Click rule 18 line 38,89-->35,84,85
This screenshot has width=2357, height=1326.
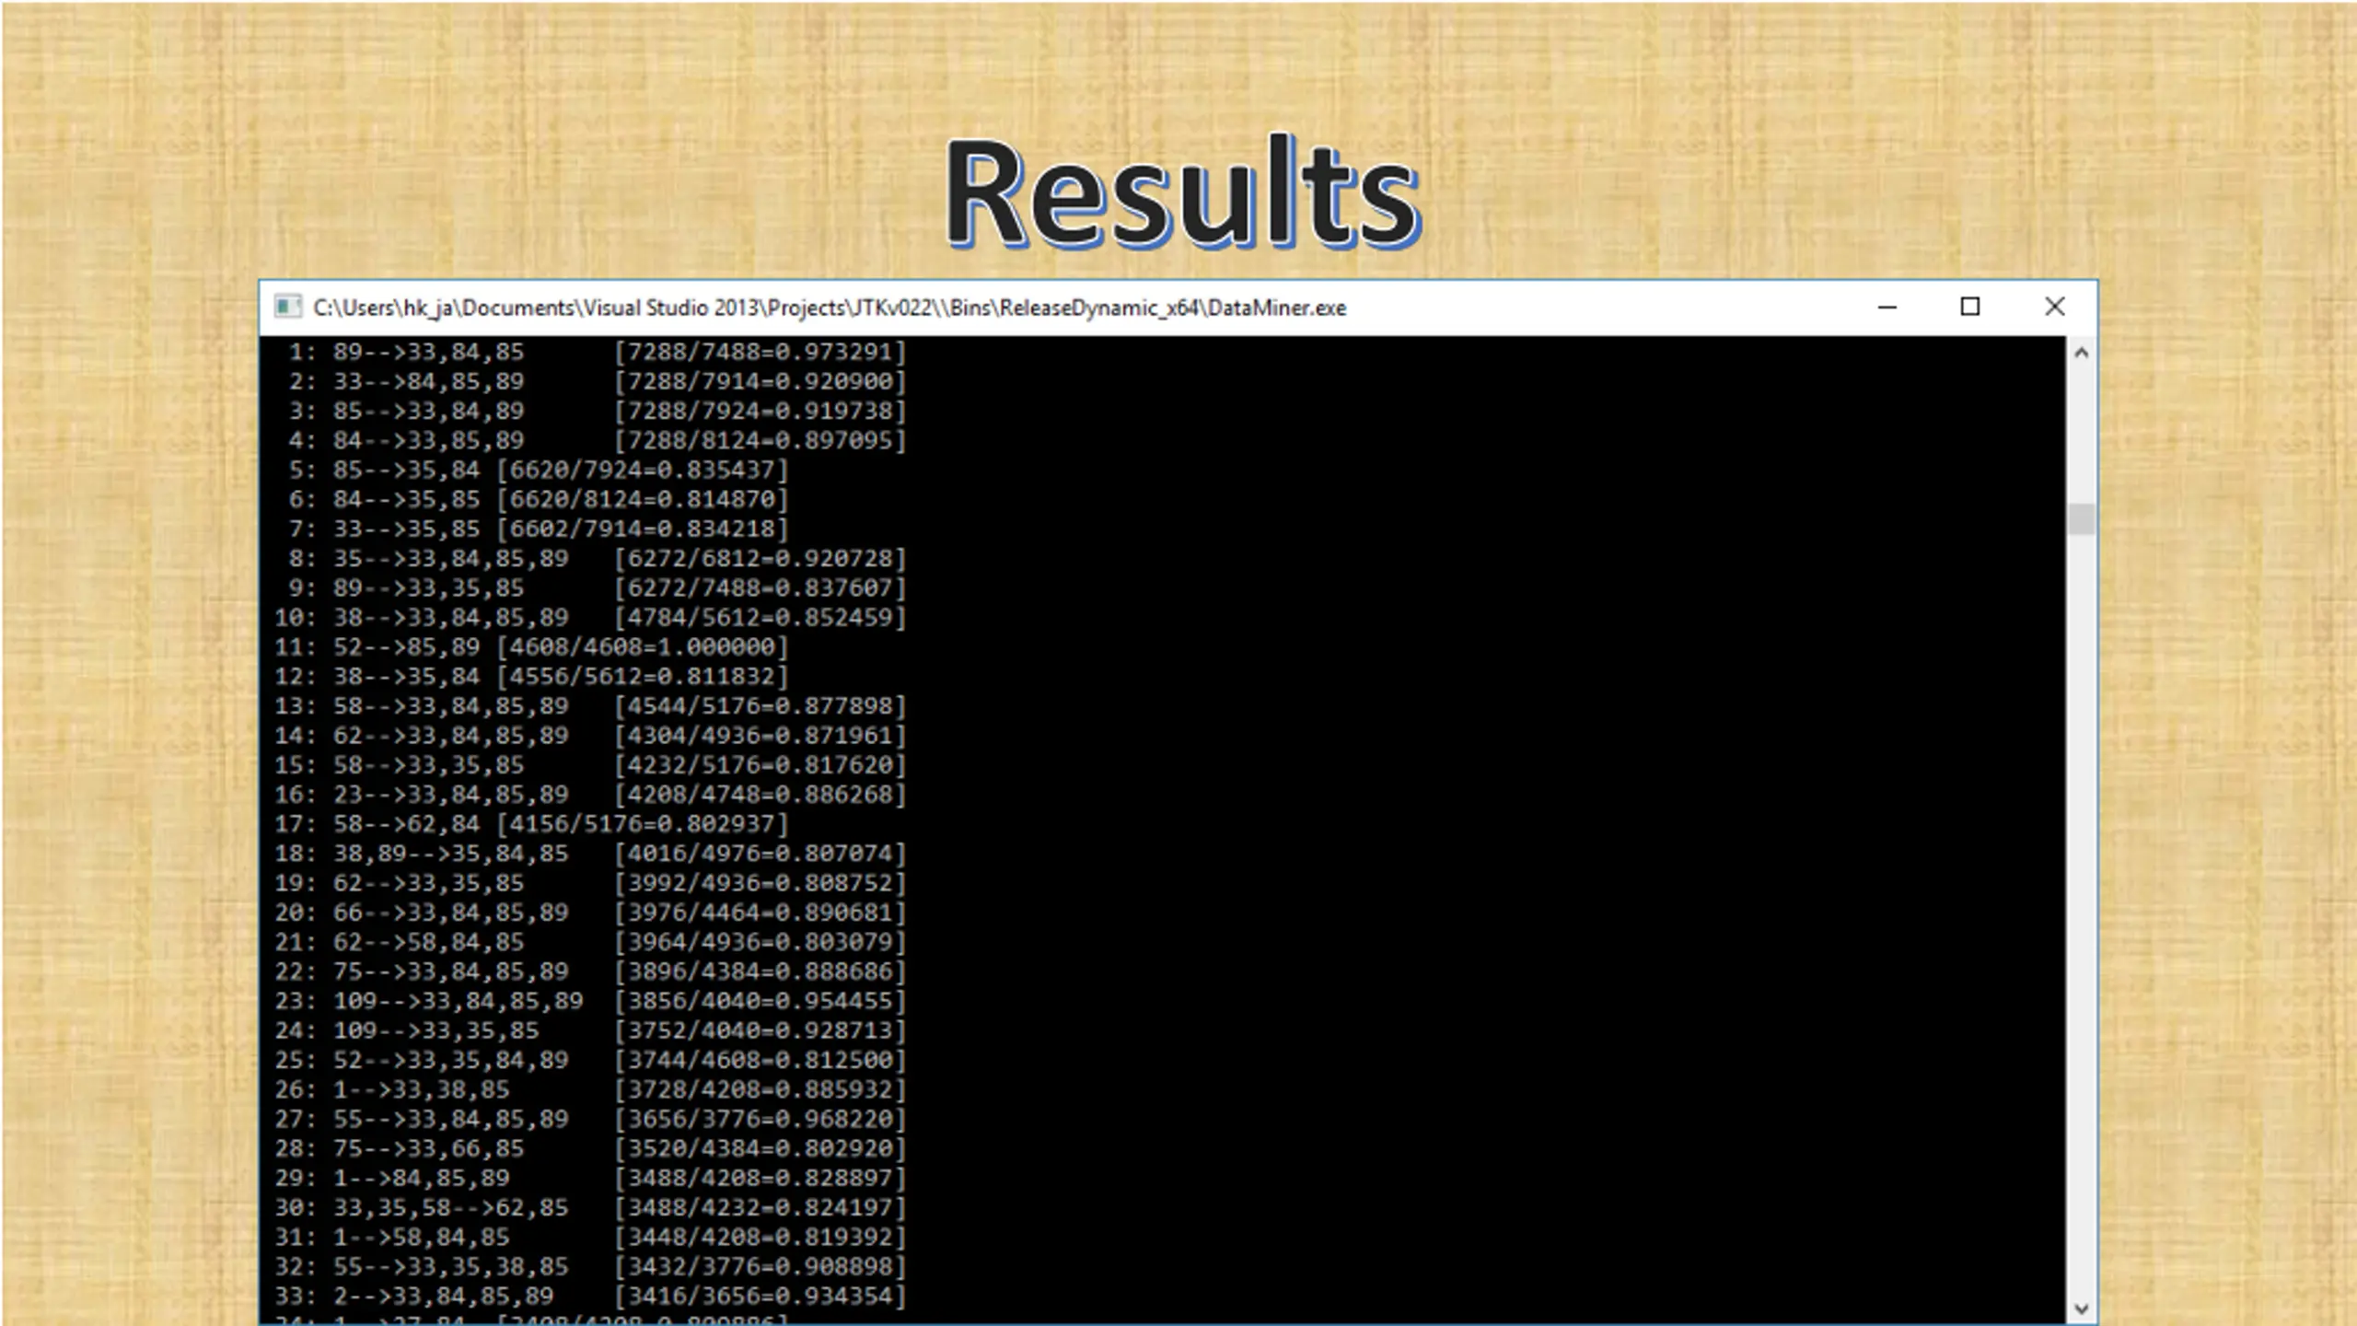pos(451,854)
